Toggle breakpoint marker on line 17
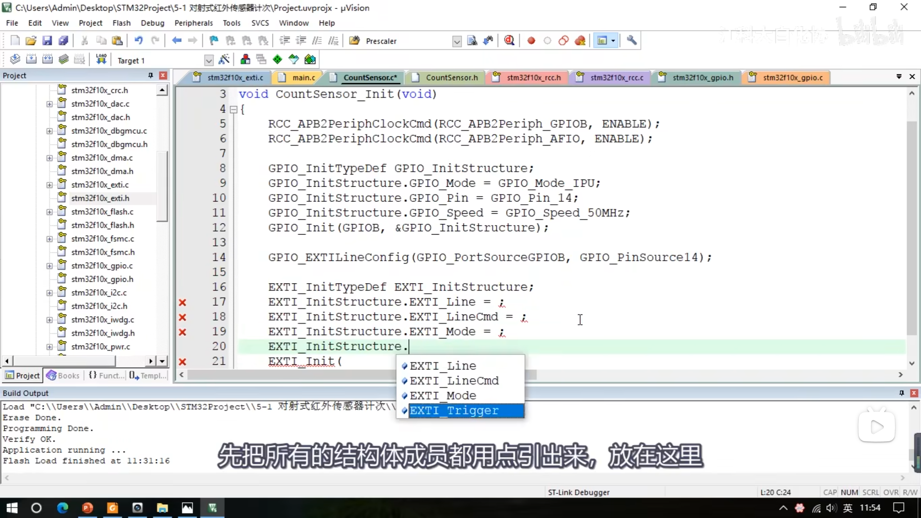The height and width of the screenshot is (518, 921). tap(182, 302)
